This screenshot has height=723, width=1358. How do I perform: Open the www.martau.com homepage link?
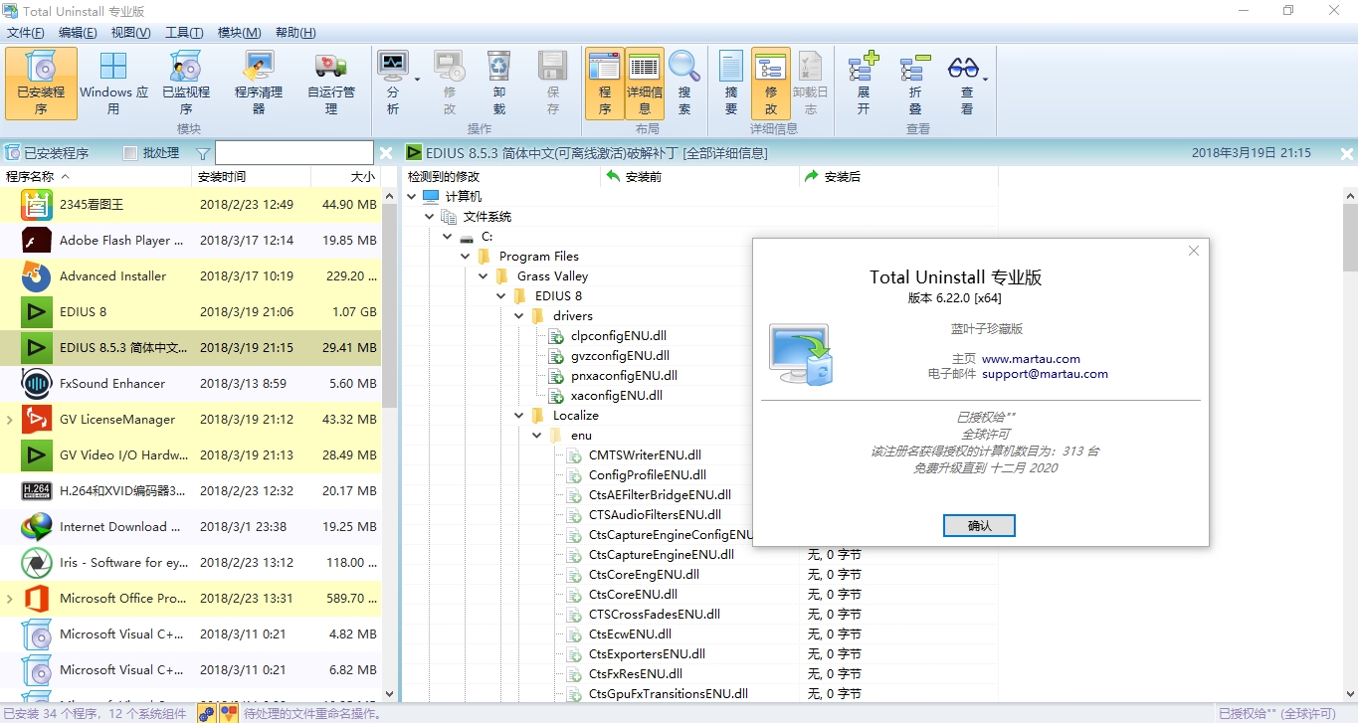(1031, 359)
